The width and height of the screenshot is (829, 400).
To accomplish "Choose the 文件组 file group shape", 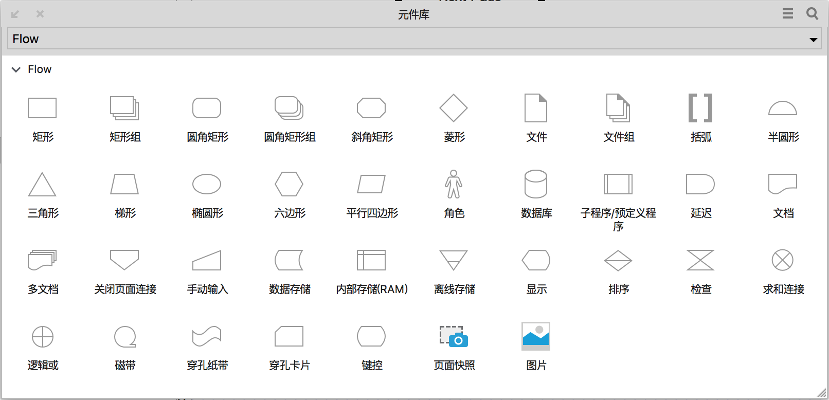I will click(x=618, y=108).
